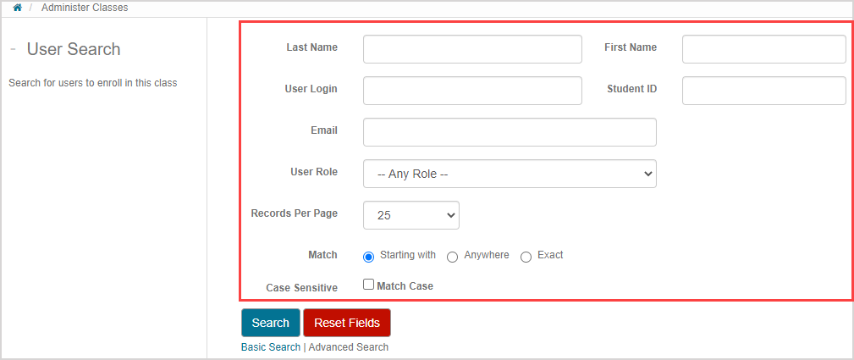This screenshot has width=854, height=360.
Task: Enable the Match Case checkbox
Action: point(368,285)
